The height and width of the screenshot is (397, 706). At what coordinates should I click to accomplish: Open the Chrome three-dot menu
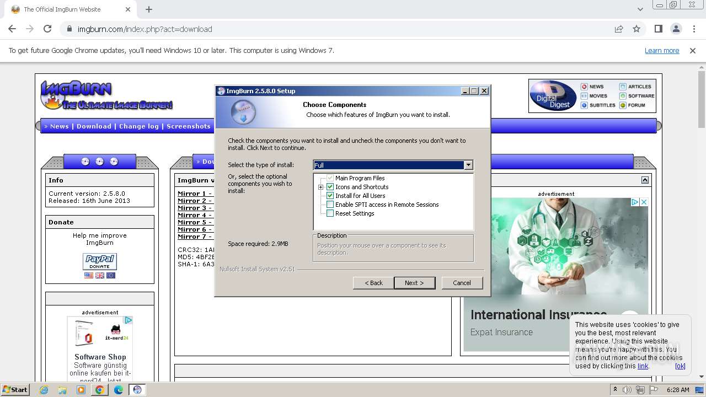tap(694, 29)
